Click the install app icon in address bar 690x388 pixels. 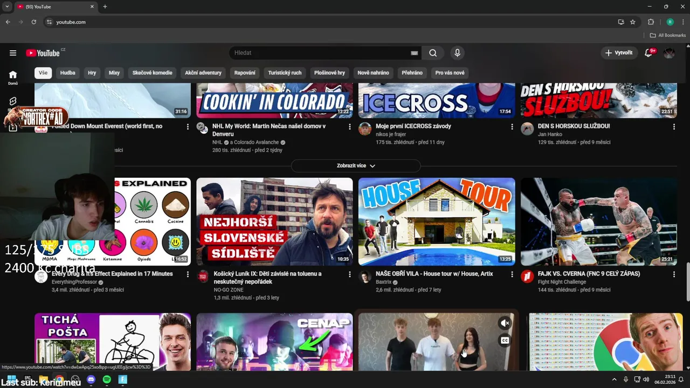point(621,22)
